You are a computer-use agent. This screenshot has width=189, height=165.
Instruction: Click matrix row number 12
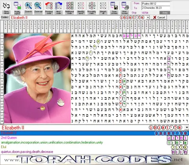coord(2,98)
